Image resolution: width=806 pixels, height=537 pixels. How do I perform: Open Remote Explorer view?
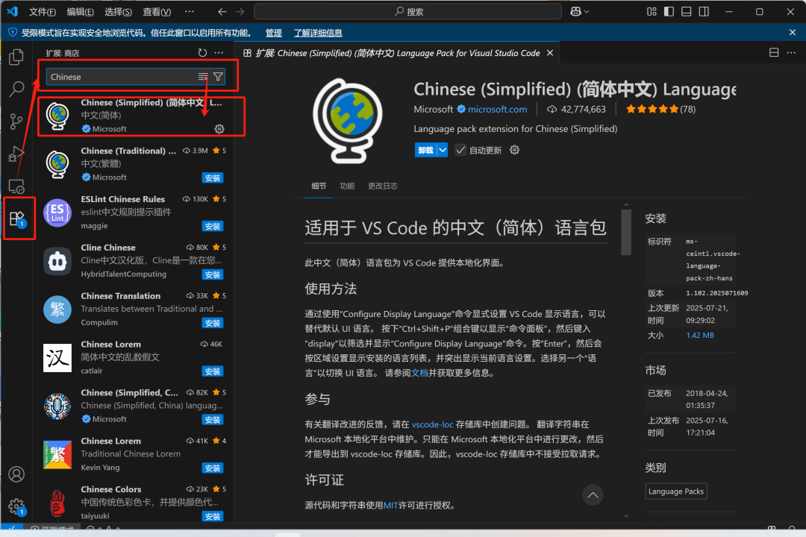16,186
